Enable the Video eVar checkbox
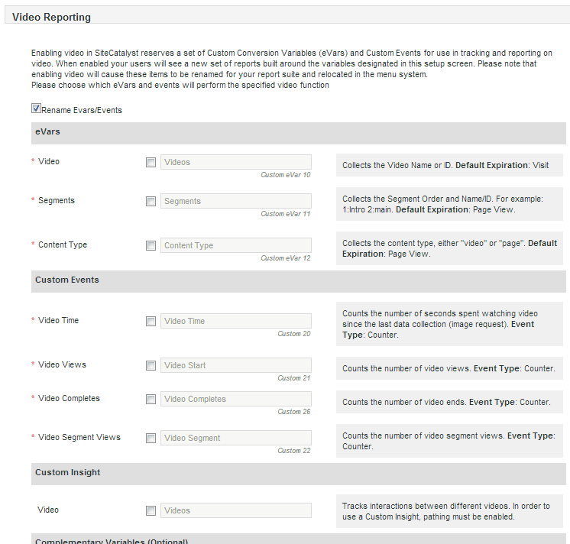Viewport: 570px width, 544px height. click(x=151, y=162)
